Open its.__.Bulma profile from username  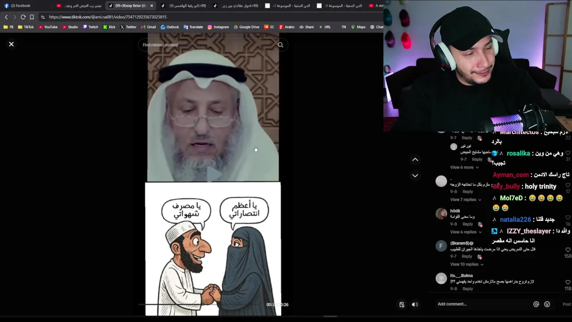461,276
